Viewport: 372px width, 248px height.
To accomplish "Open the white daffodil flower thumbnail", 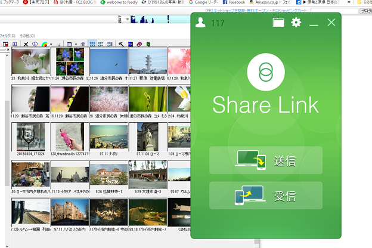I will point(179,99).
